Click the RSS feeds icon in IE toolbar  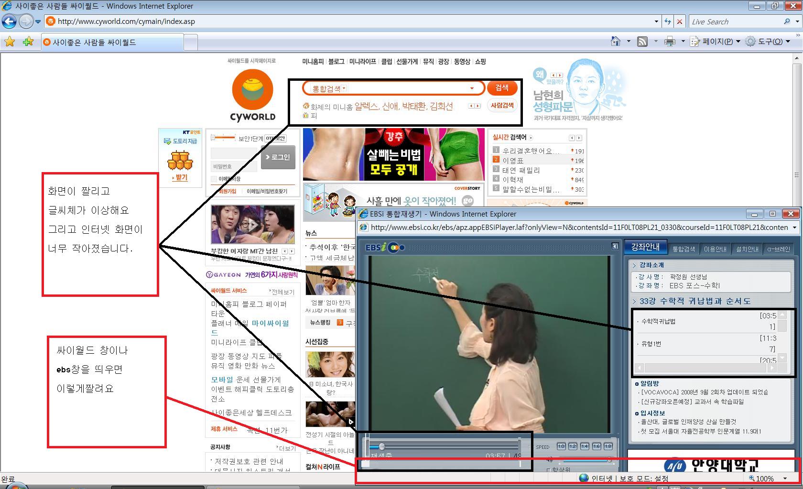pyautogui.click(x=642, y=42)
